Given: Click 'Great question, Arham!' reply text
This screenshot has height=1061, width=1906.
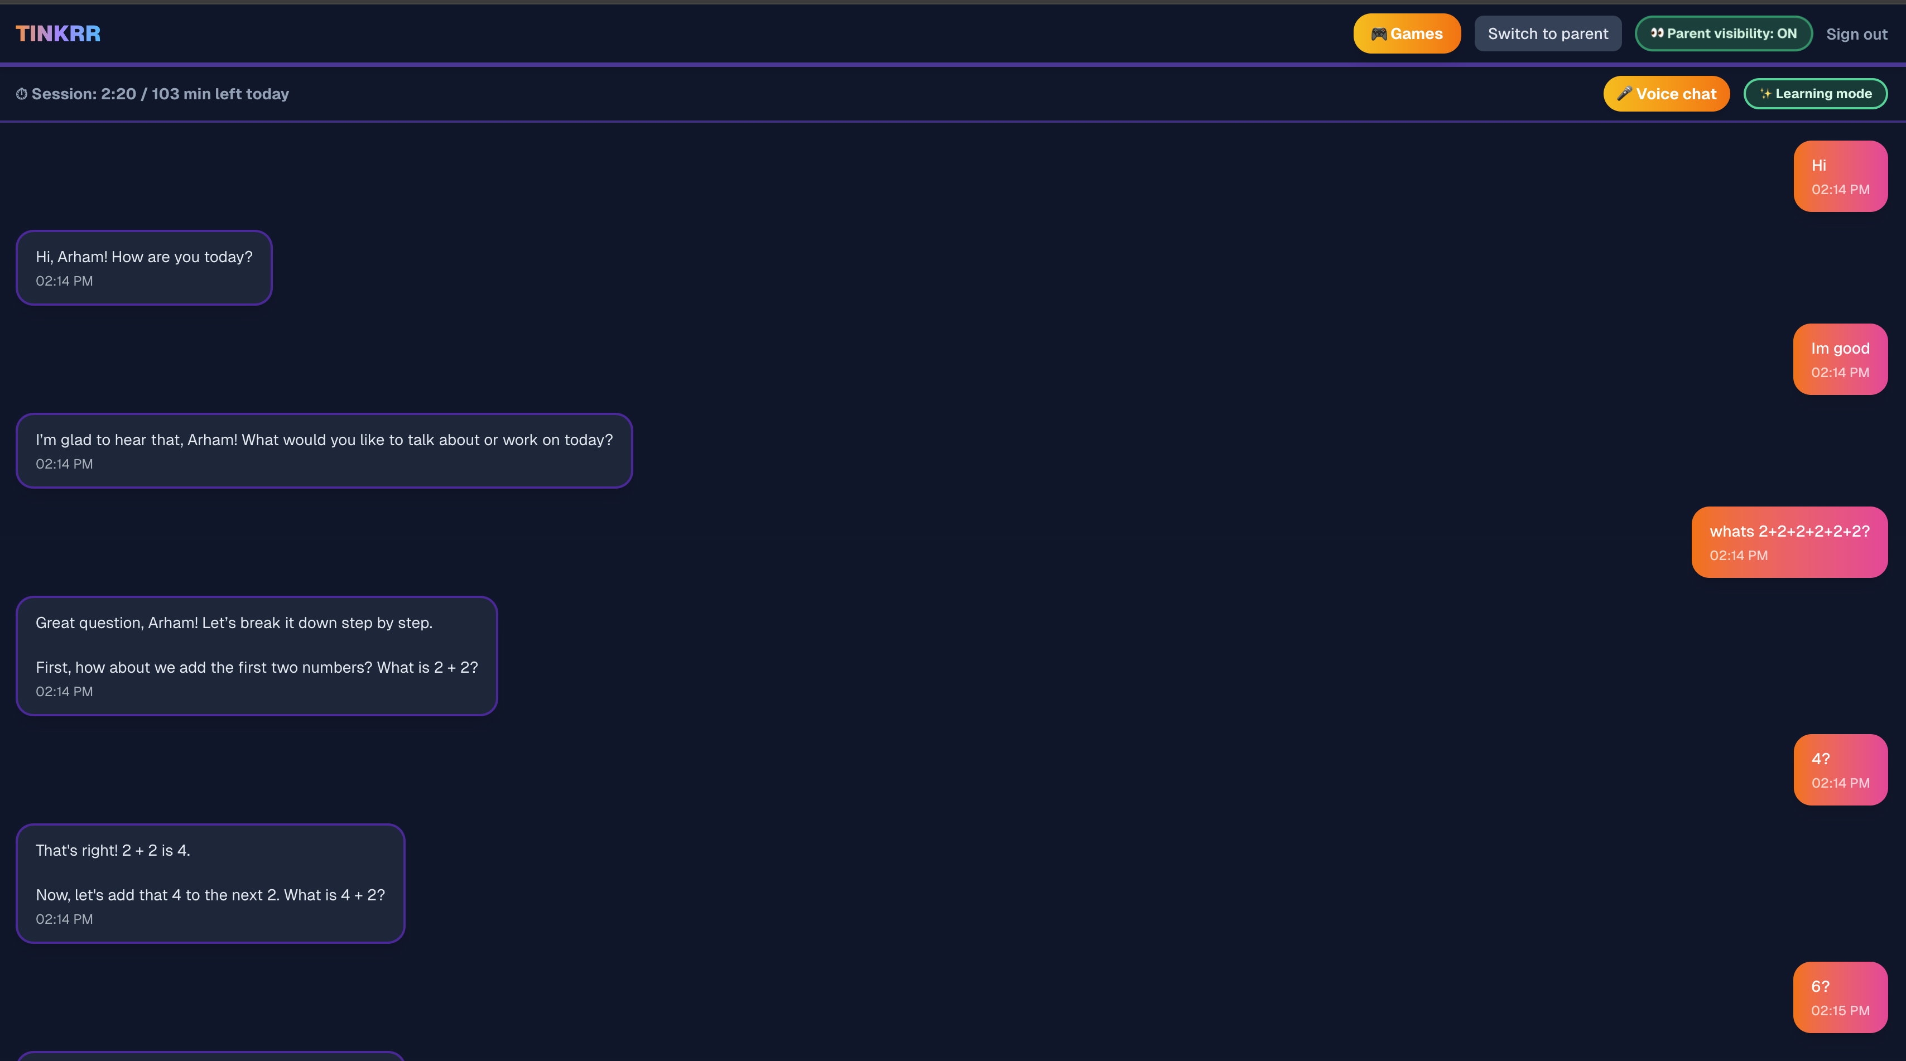Looking at the screenshot, I should coord(234,623).
